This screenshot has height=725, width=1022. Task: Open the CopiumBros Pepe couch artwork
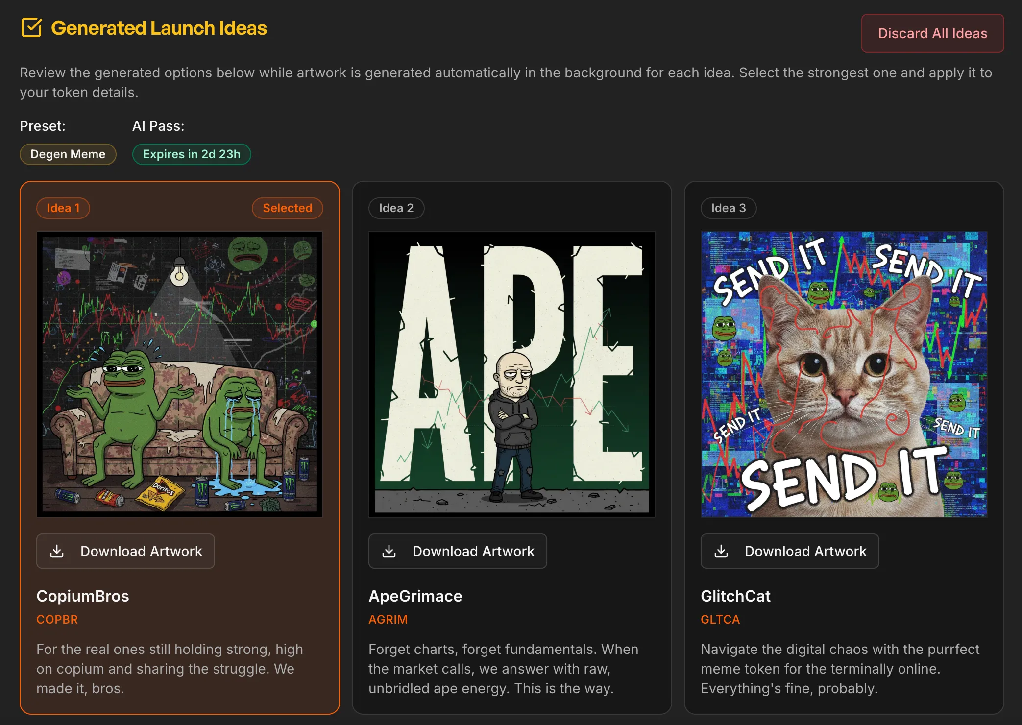coord(180,374)
